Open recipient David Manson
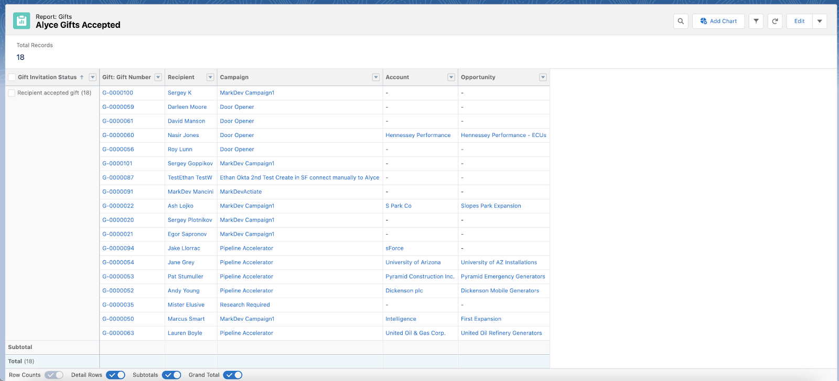This screenshot has width=839, height=381. click(x=186, y=121)
